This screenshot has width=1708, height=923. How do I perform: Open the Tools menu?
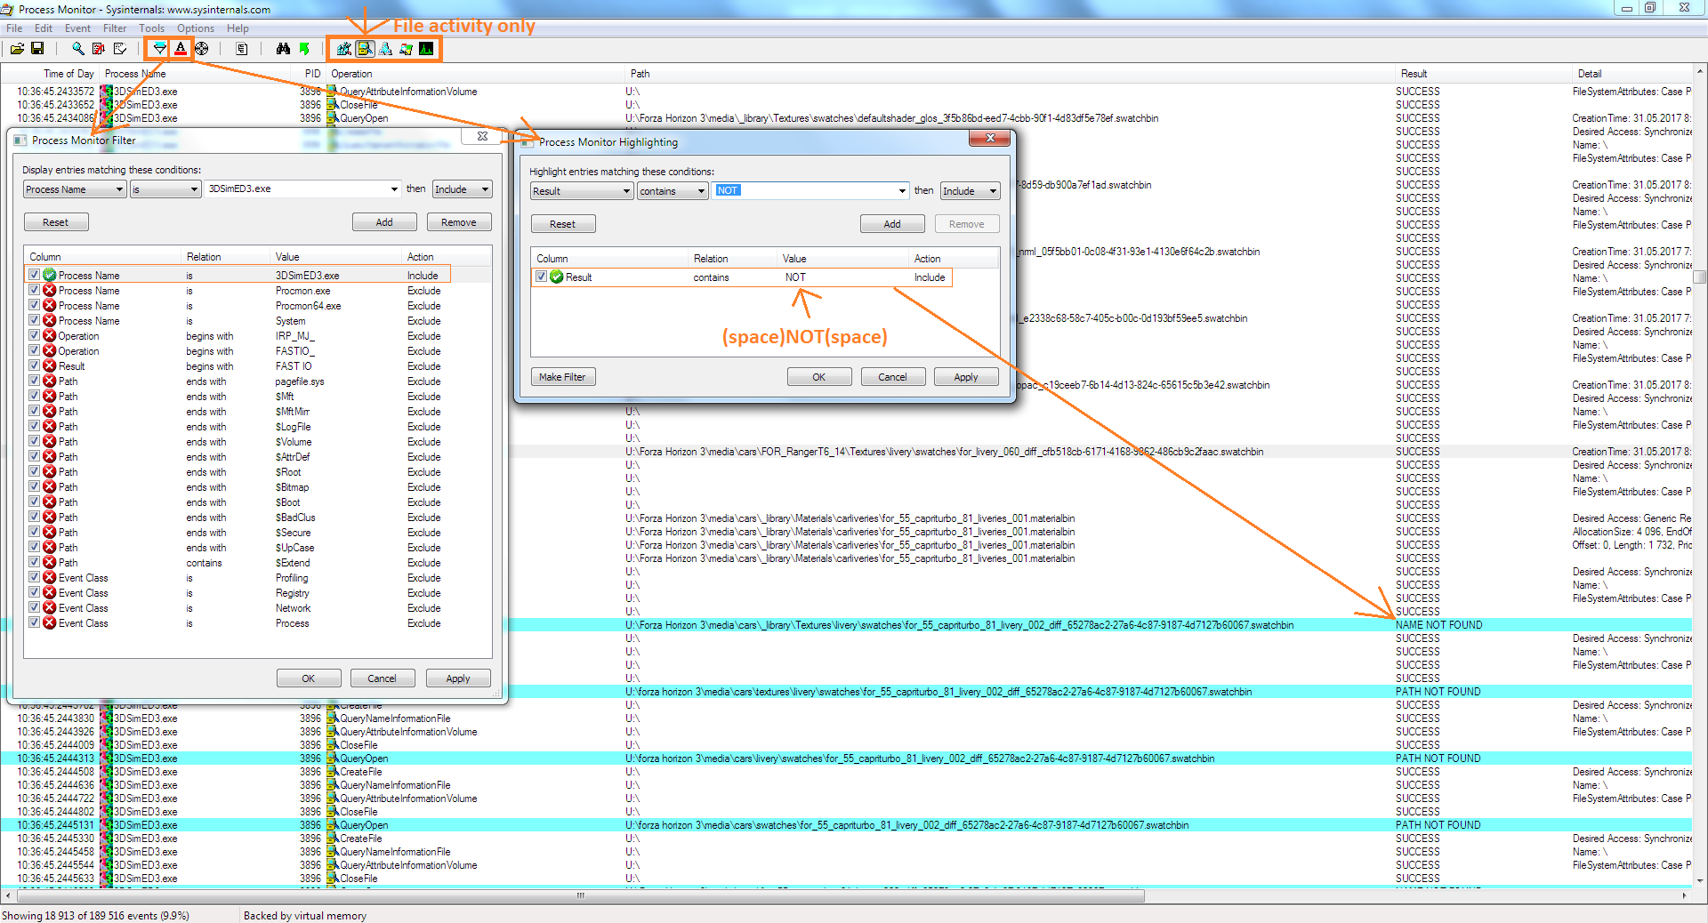151,28
